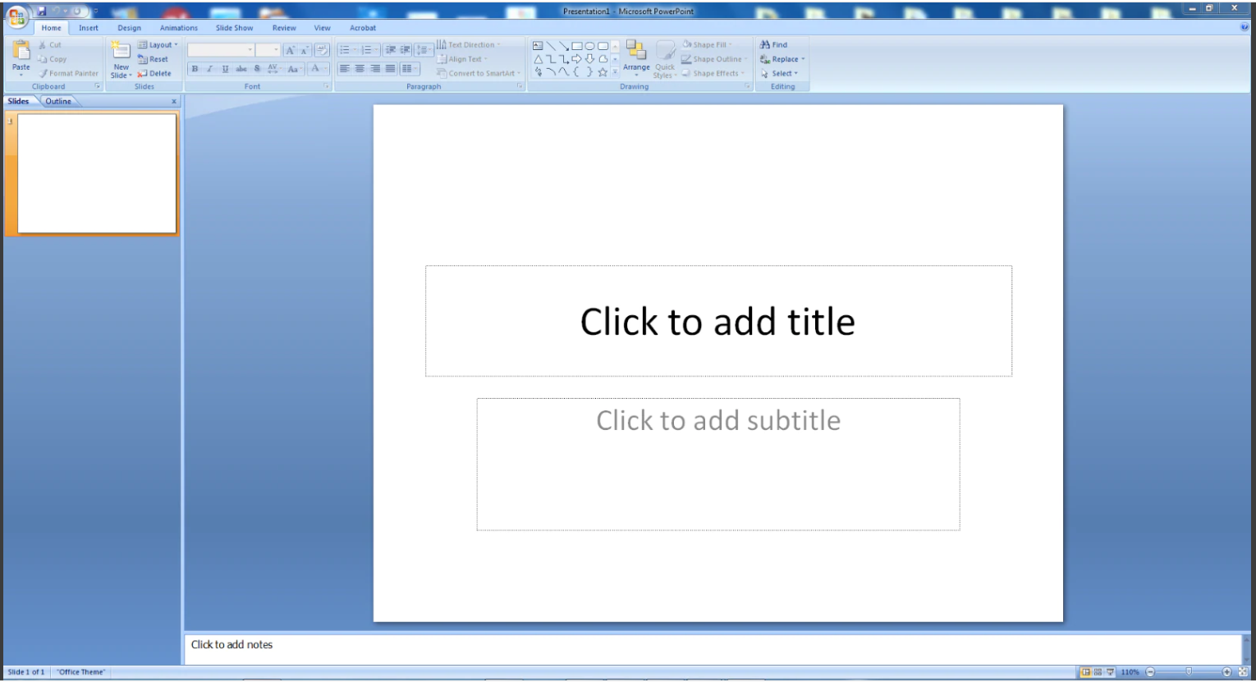Toggle Bold formatting
Viewport: 1256px width, 682px height.
[195, 69]
